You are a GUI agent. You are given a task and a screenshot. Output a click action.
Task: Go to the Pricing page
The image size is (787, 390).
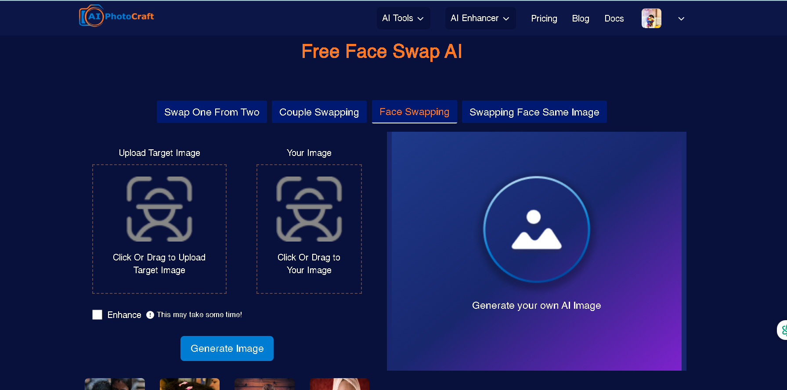(x=544, y=18)
